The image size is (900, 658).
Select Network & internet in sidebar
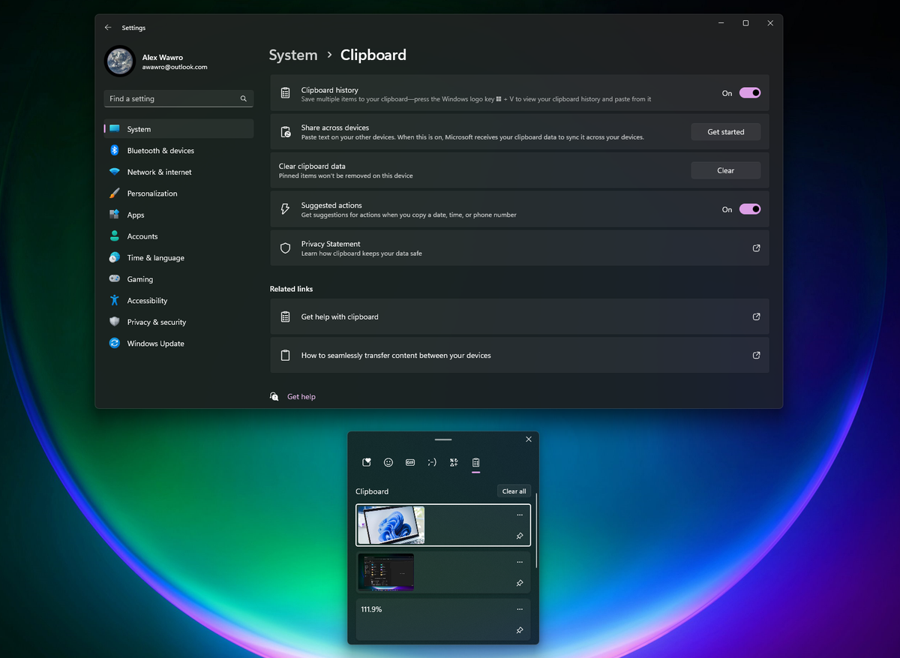(x=178, y=172)
